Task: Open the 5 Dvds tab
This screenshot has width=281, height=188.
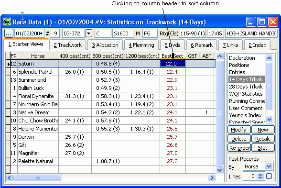Action: click(173, 45)
